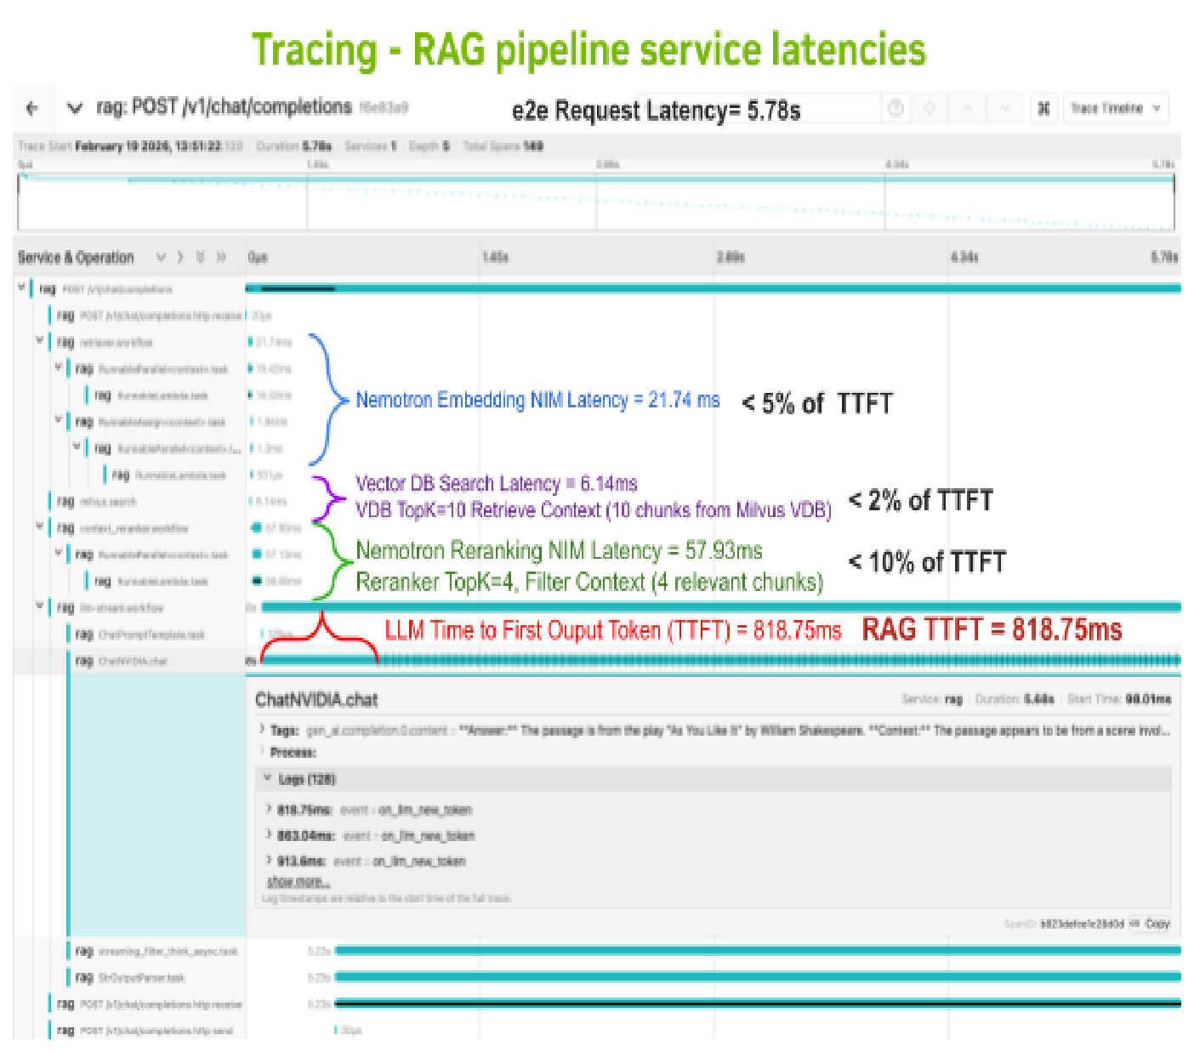Click Copy next to the SpanID
The image size is (1194, 1052).
[1157, 924]
